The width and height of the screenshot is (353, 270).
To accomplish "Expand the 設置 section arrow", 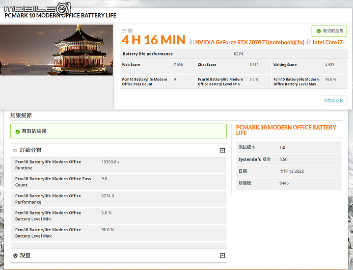I will pyautogui.click(x=222, y=255).
